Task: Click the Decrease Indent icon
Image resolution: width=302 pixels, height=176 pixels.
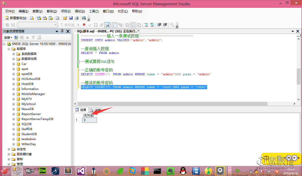Action: pyautogui.click(x=159, y=25)
